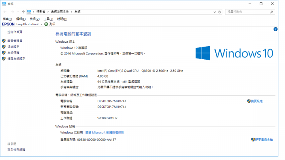
Task: Open 裝置管理員 device manager link
Action: 15,41
